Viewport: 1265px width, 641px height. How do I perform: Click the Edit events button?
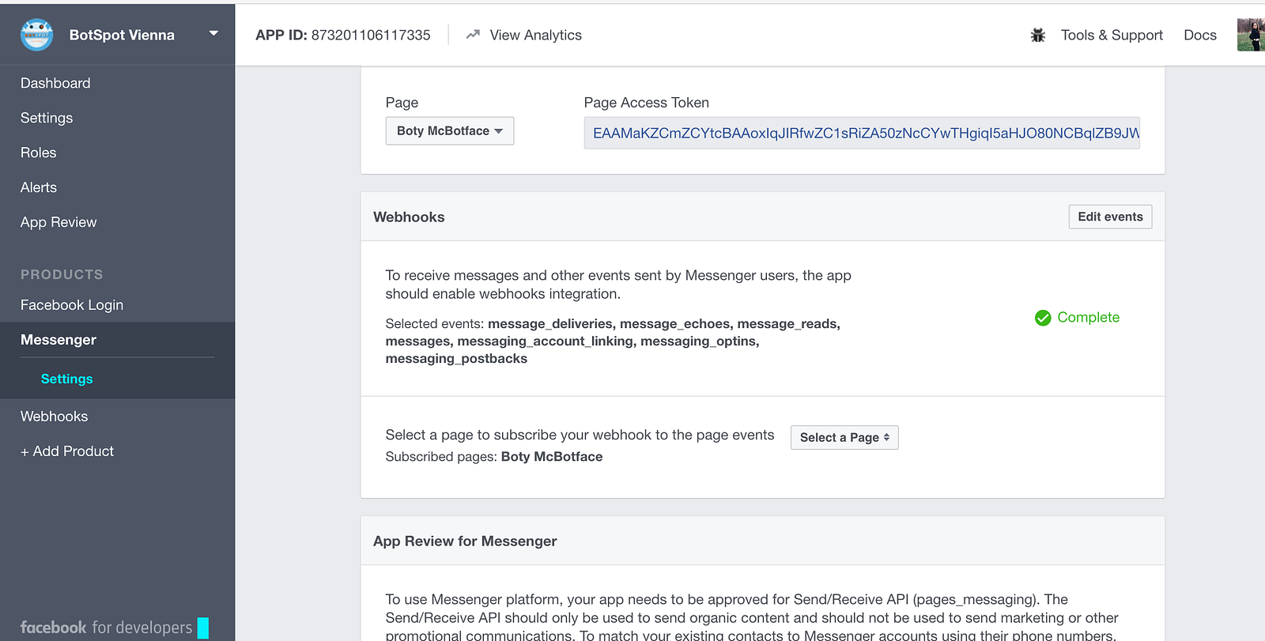pyautogui.click(x=1110, y=217)
